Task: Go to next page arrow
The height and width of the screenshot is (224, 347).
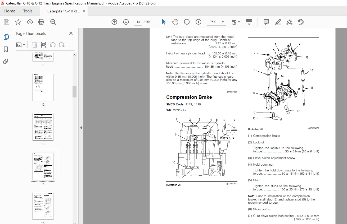Action: (x=126, y=22)
